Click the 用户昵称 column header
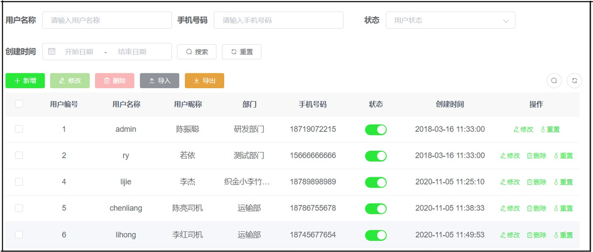Viewport: 593px width, 252px height. [188, 104]
